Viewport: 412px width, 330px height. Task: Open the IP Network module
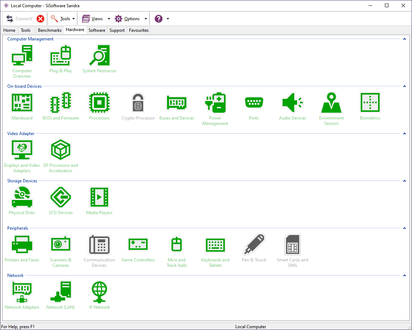pos(99,295)
